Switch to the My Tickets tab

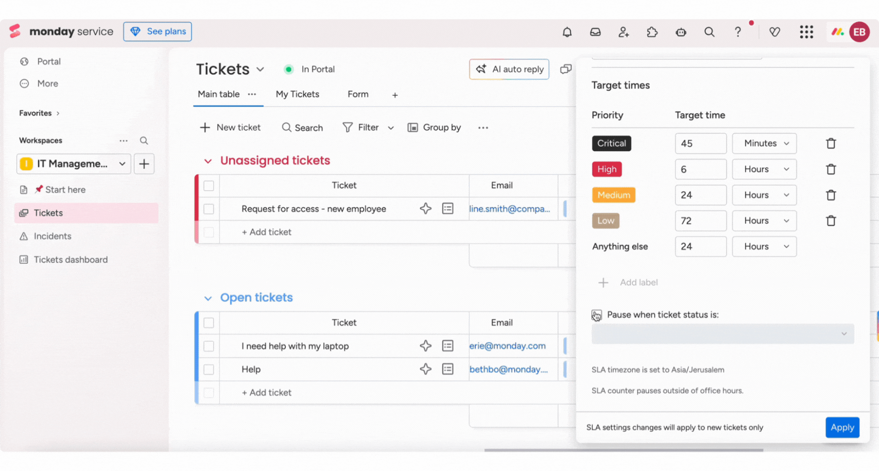click(x=297, y=94)
